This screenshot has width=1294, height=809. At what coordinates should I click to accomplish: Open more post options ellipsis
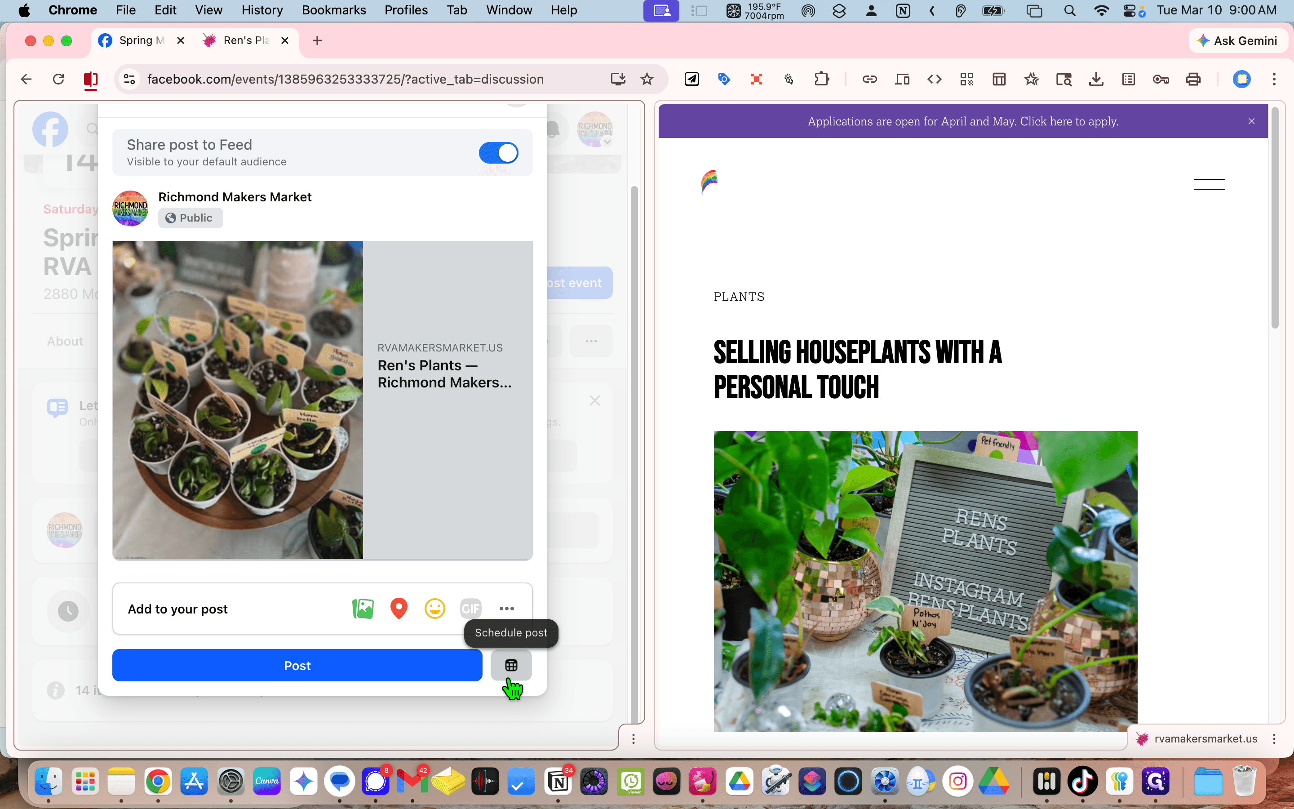[x=506, y=609]
